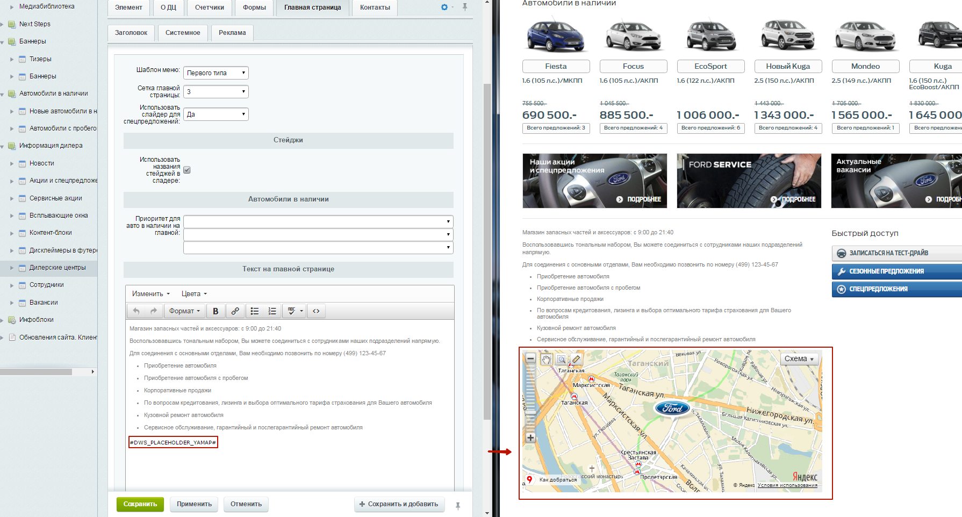Open the first priority cars dropdown
Screen dimensions: 962x517
[318, 221]
